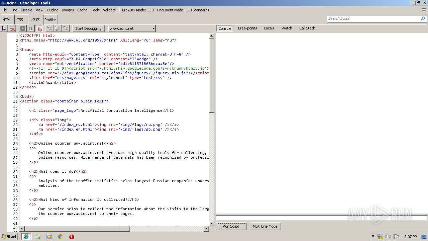This screenshot has height=241, width=428.
Task: Click the index_ru.html anchor line
Action: [108, 125]
